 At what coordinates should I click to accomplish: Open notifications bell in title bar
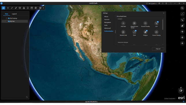(x=163, y=3)
